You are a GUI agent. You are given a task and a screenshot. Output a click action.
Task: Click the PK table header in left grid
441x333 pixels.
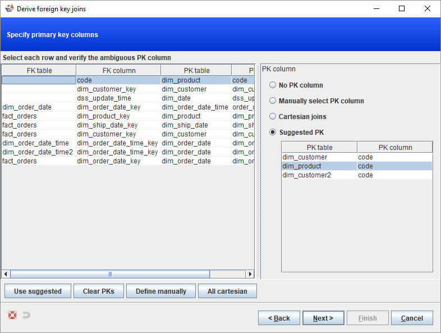pos(196,70)
